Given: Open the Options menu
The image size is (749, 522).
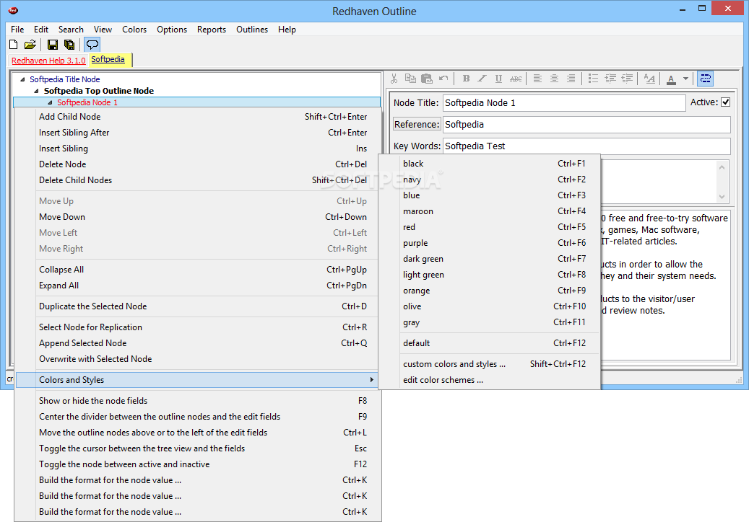Looking at the screenshot, I should point(172,30).
